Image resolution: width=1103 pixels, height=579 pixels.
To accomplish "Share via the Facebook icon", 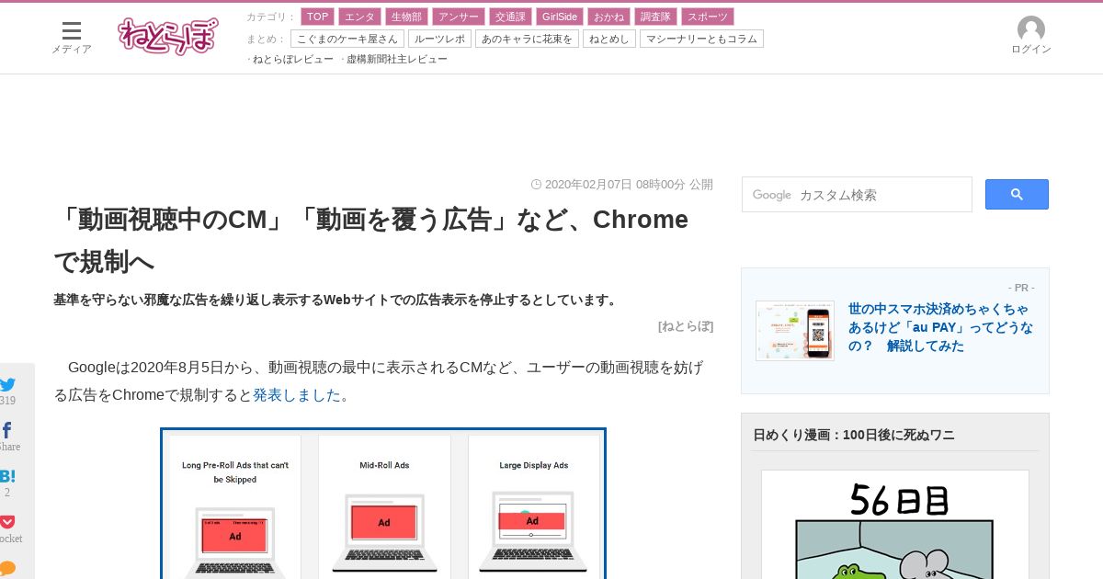I will [x=7, y=430].
